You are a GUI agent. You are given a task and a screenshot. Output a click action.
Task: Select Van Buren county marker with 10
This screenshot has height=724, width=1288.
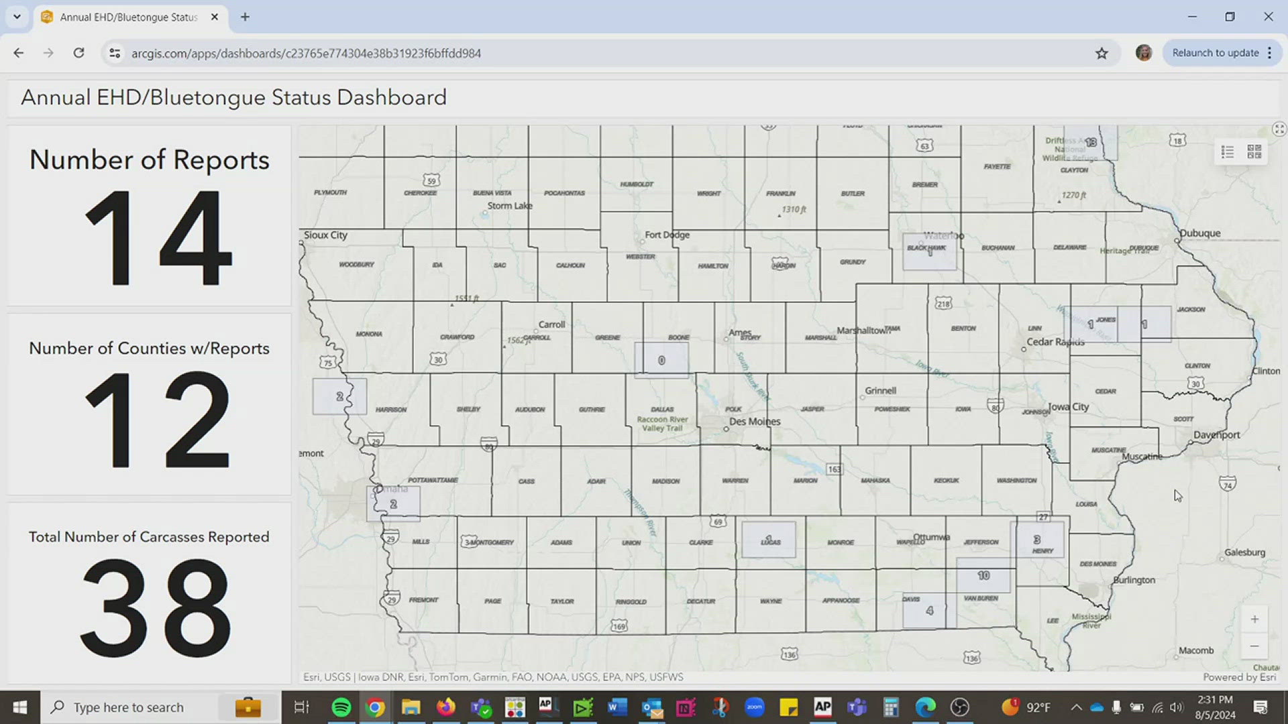983,575
